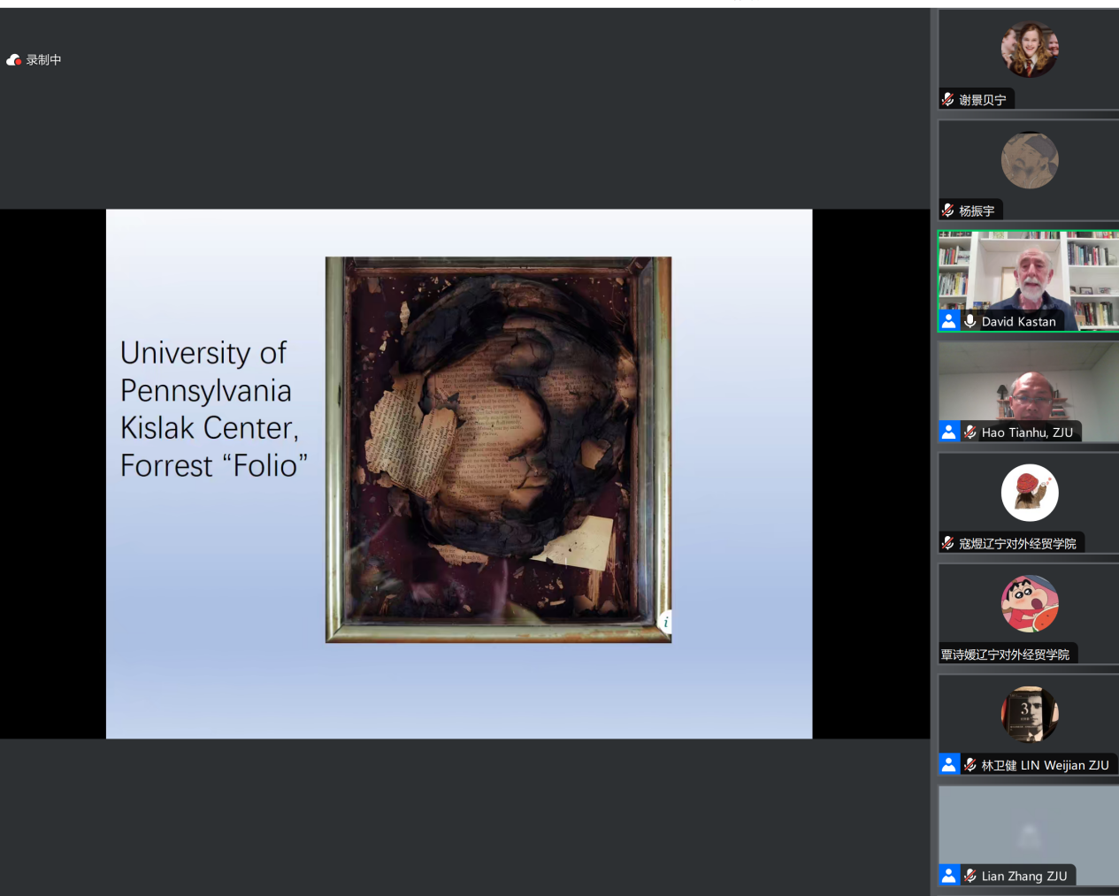
Task: Select 覃诗媛's cartoon avatar
Action: 1030,603
